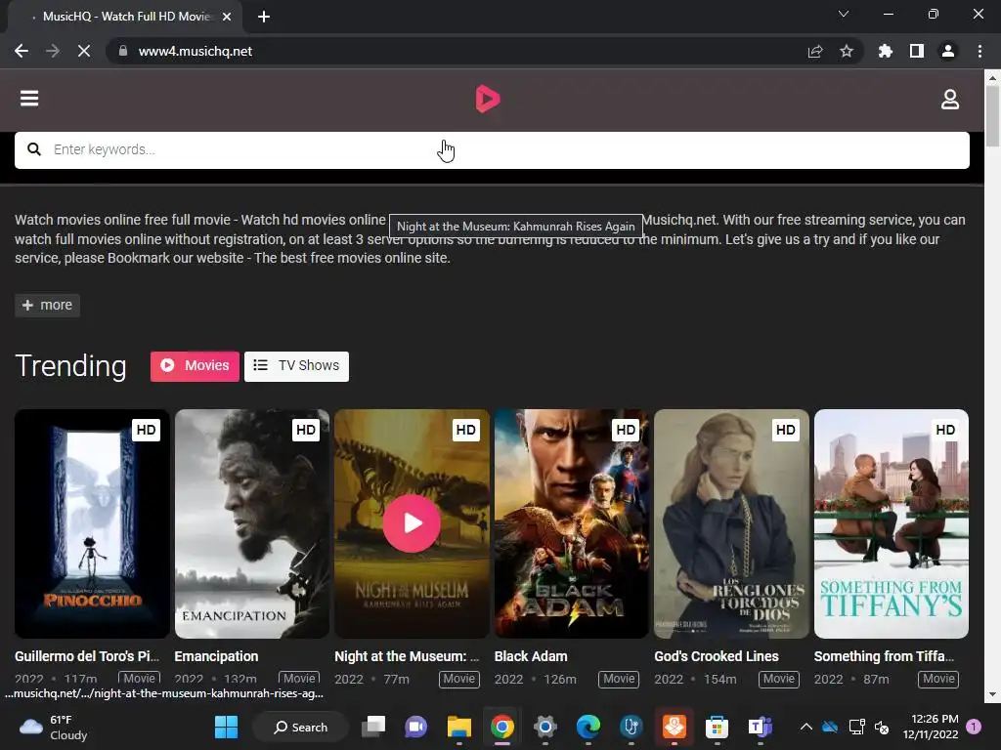Show hidden system tray icons
This screenshot has width=1001, height=750.
(806, 727)
